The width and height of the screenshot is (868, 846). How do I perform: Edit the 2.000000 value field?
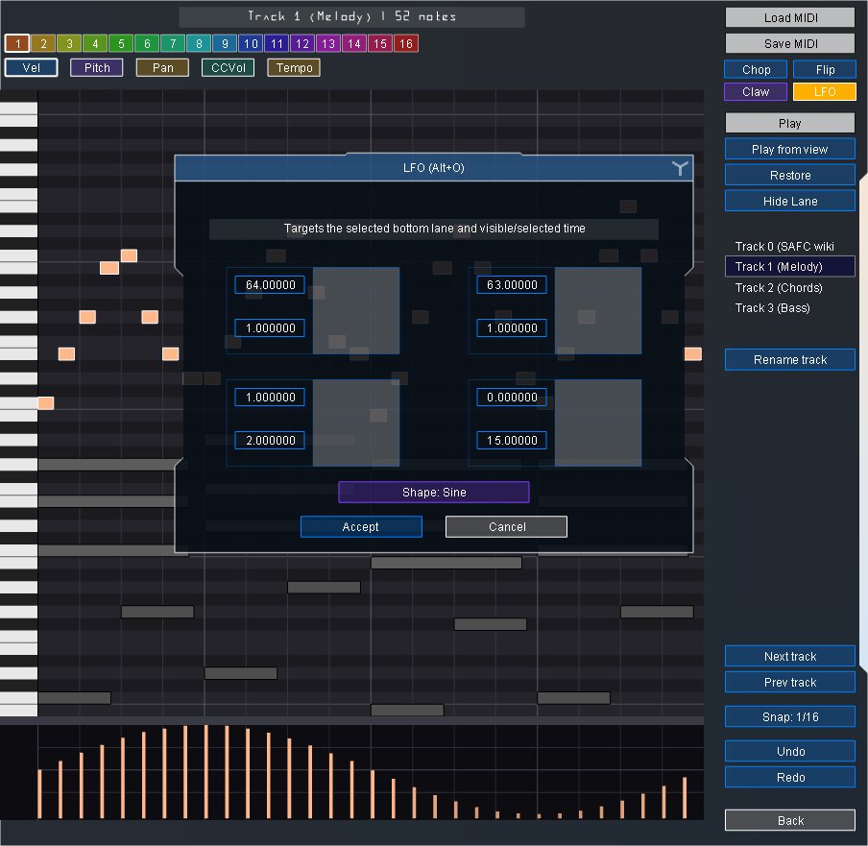(x=270, y=441)
